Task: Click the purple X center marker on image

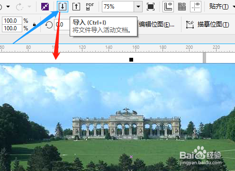Action: pyautogui.click(x=131, y=157)
